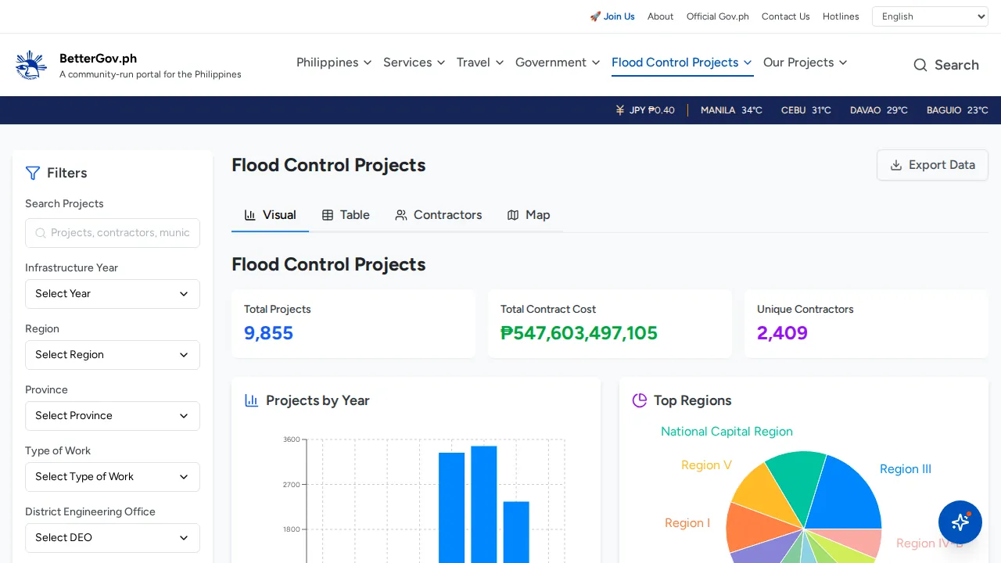Screen dimensions: 1001x563
Task: Open the Hotlines link
Action: coord(841,16)
